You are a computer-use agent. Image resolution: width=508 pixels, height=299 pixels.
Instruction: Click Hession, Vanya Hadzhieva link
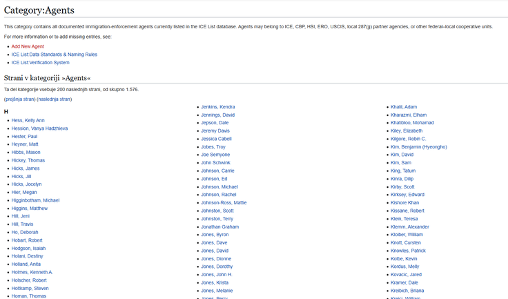point(39,128)
